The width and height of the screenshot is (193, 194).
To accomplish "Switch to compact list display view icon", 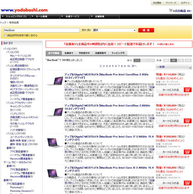I will [x=151, y=60].
